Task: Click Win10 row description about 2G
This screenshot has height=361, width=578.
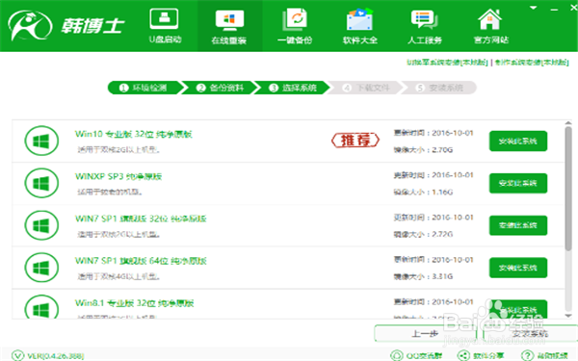Action: 118,149
